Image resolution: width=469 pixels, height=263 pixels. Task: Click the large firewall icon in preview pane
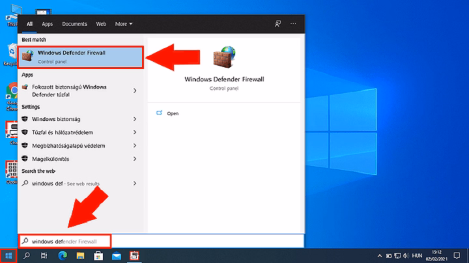point(223,58)
